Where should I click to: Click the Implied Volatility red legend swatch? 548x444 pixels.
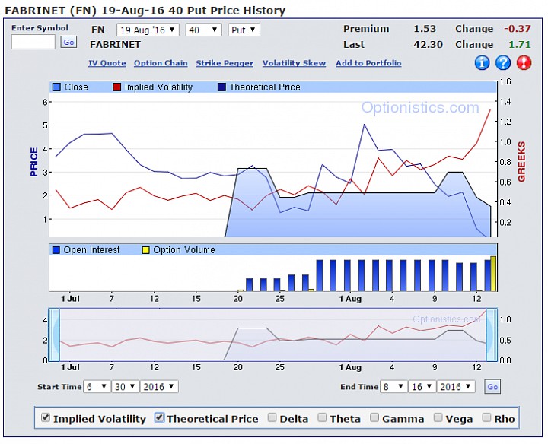(x=116, y=87)
